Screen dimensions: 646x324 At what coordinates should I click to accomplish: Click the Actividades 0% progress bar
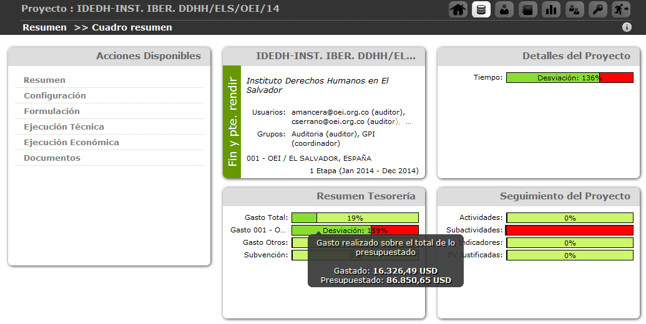570,218
